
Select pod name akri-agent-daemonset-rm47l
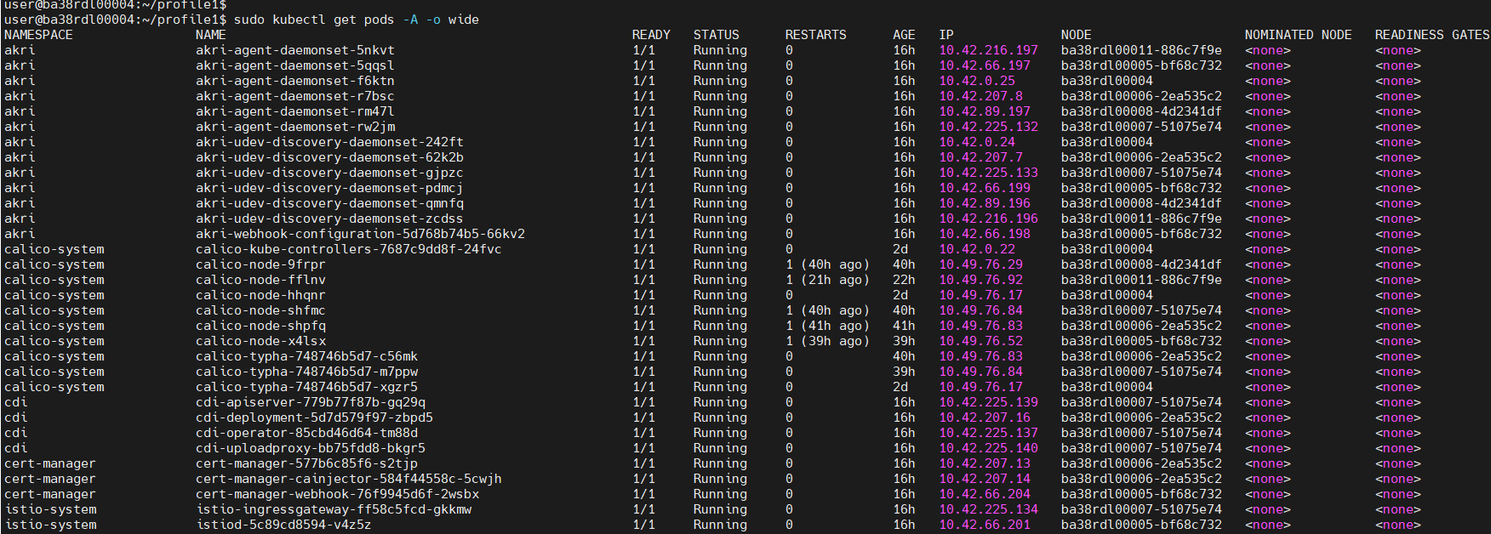coord(295,111)
